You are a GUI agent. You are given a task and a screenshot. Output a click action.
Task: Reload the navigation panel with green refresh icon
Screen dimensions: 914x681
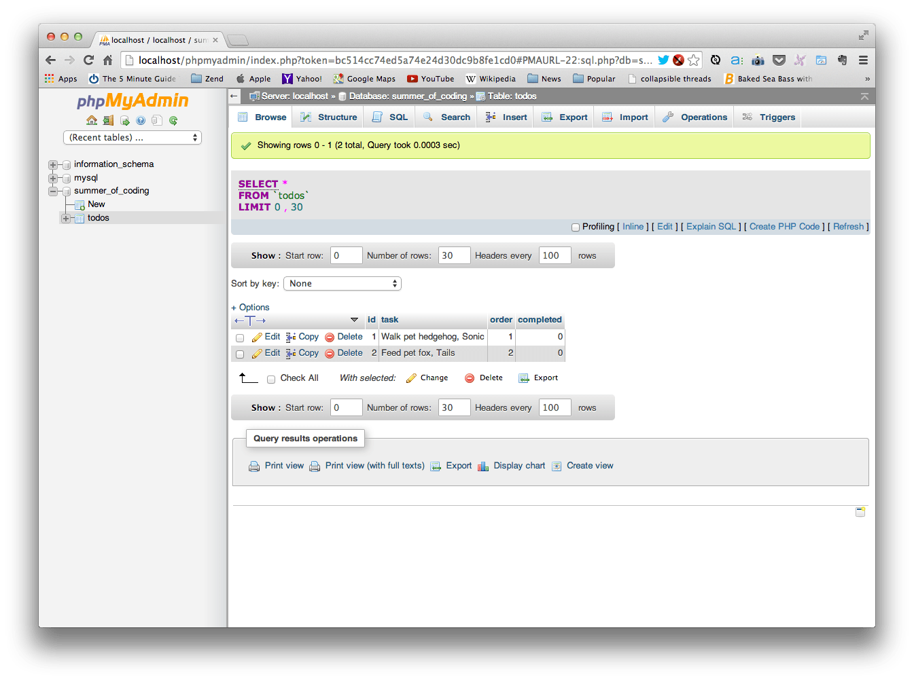point(173,120)
